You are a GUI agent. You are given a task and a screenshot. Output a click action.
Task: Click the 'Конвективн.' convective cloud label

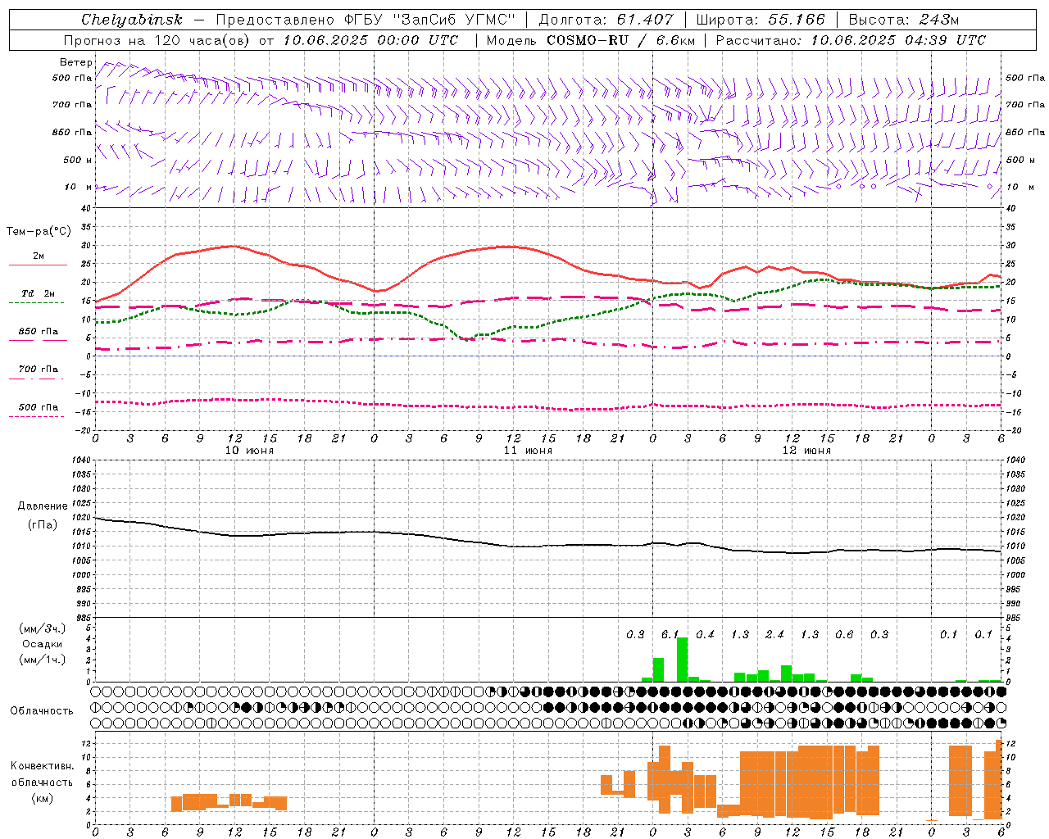click(x=43, y=766)
